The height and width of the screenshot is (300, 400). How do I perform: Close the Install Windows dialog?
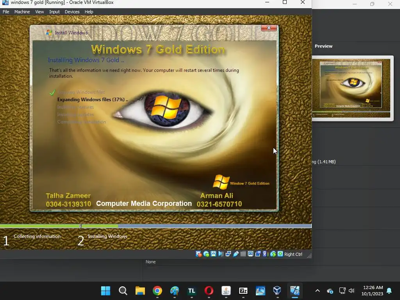269,28
